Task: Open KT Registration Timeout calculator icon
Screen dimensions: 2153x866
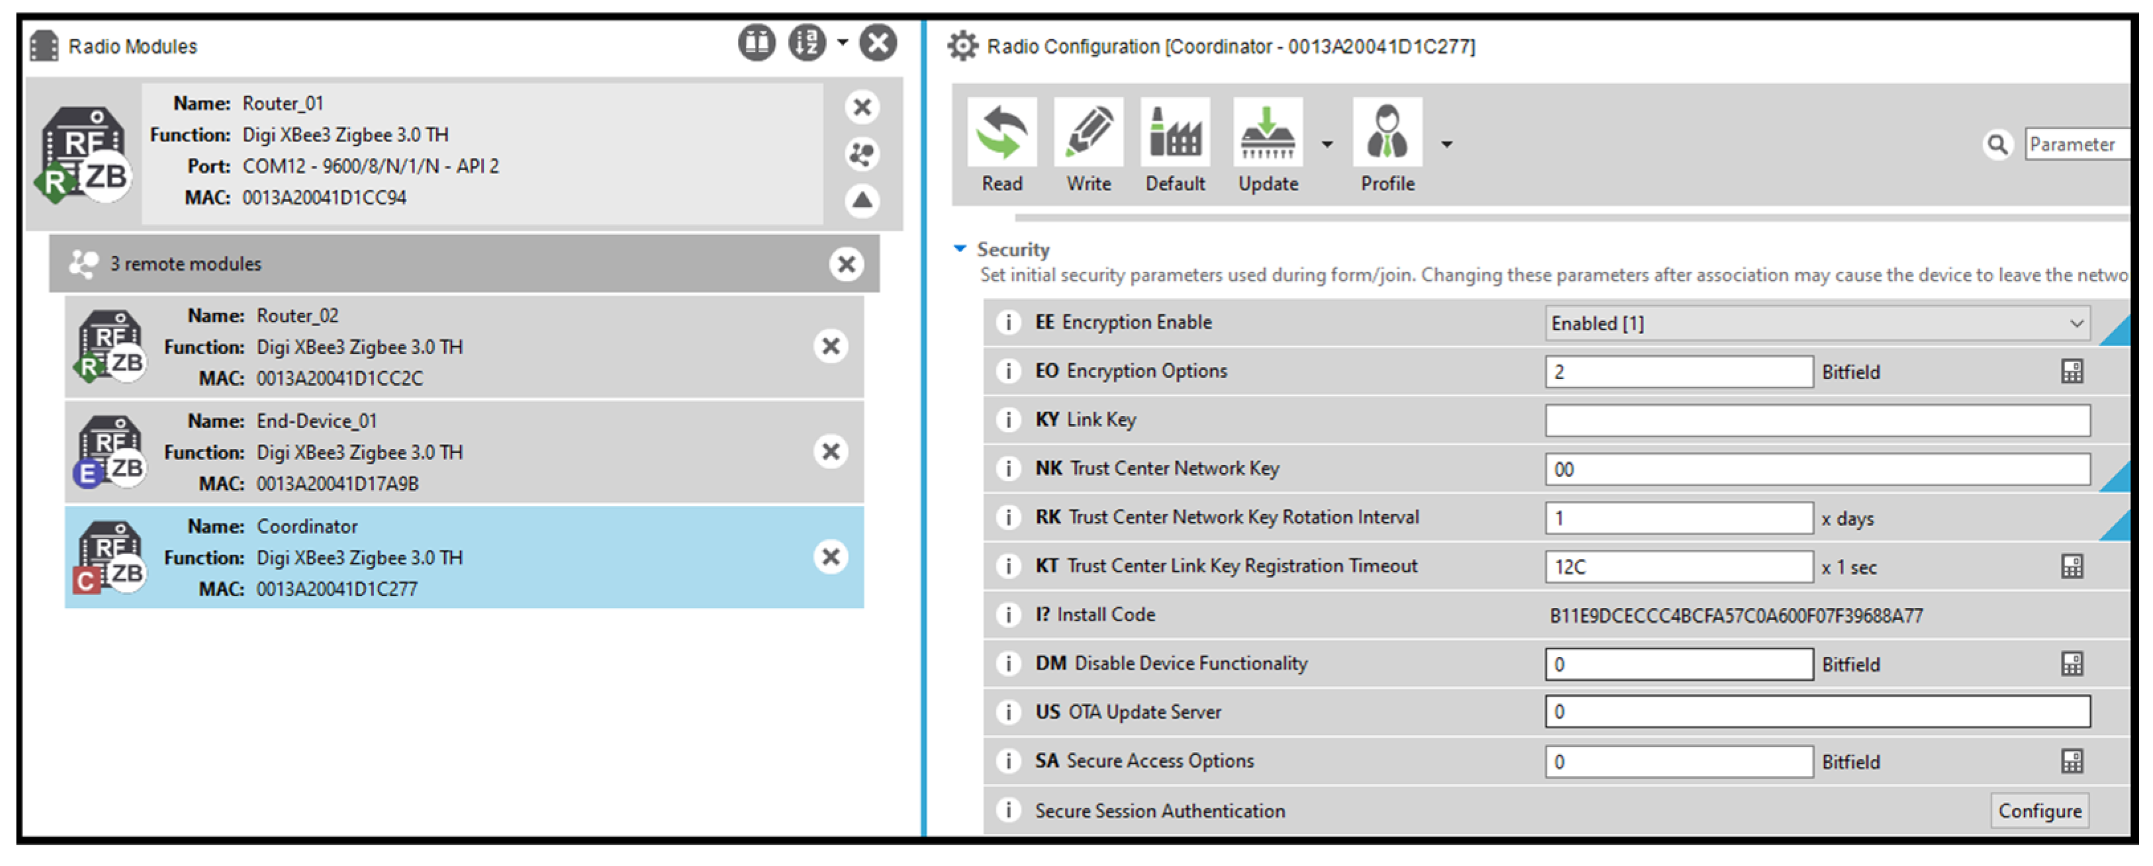Action: (2071, 567)
